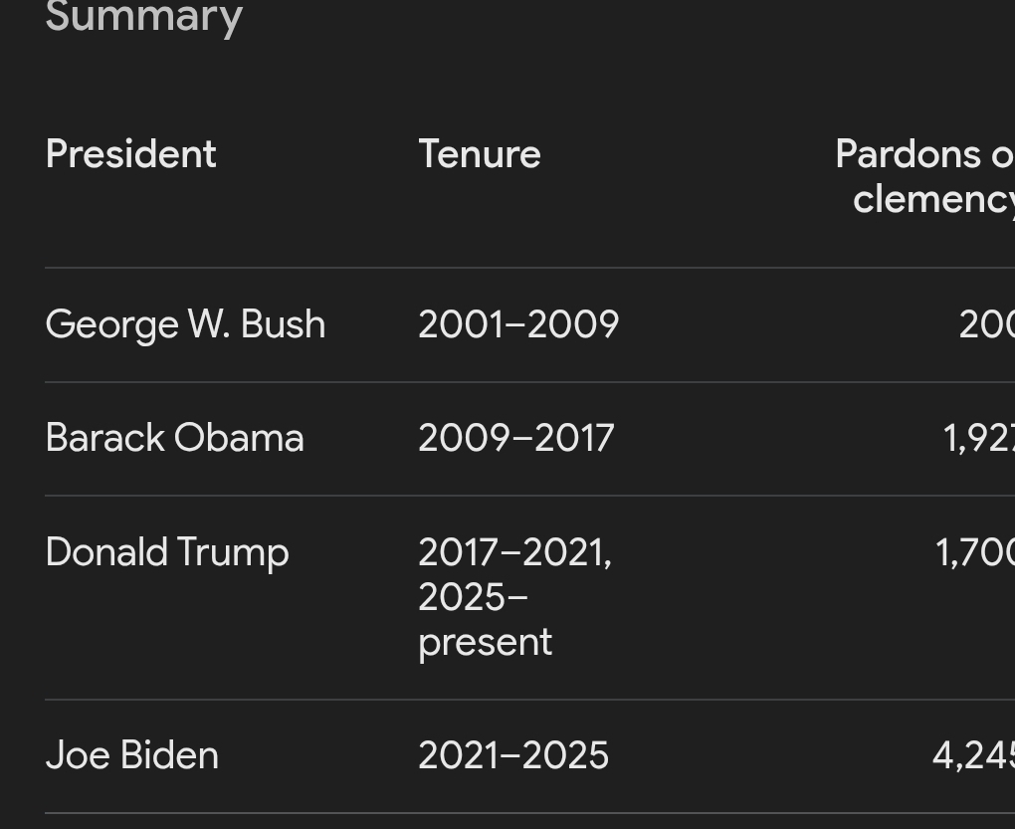Screen dimensions: 1015x829
Task: Click the Summary heading
Action: pyautogui.click(x=144, y=17)
